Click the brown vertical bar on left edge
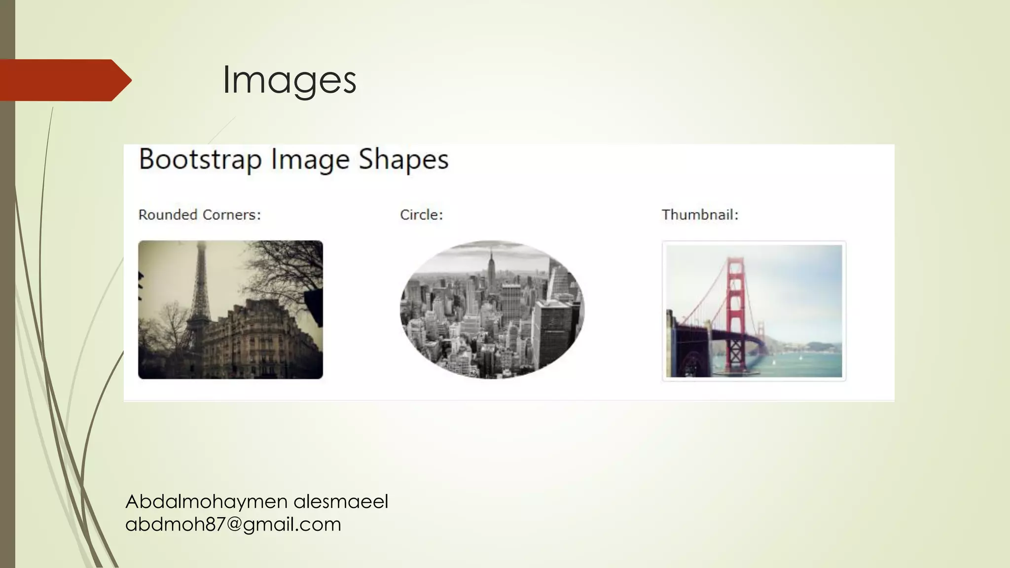1010x568 pixels. (x=7, y=296)
